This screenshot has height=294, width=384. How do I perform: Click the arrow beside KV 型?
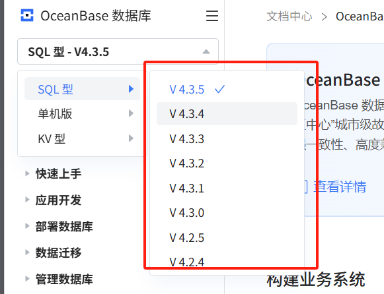pos(132,138)
